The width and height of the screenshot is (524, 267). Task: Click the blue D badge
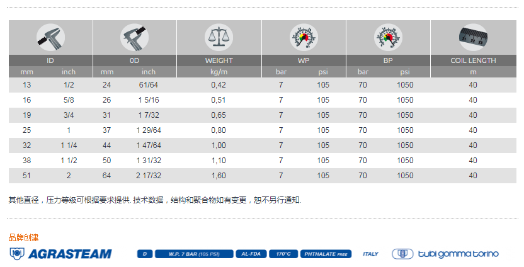tap(145, 254)
